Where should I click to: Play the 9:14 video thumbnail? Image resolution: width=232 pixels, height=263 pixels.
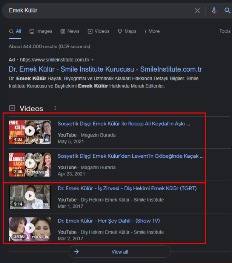[x=30, y=197]
